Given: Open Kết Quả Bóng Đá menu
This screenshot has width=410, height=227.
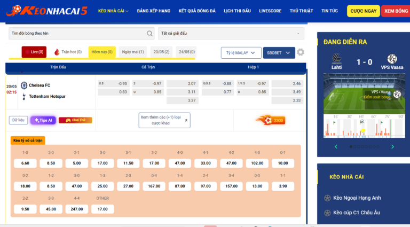Looking at the screenshot, I should (x=197, y=11).
